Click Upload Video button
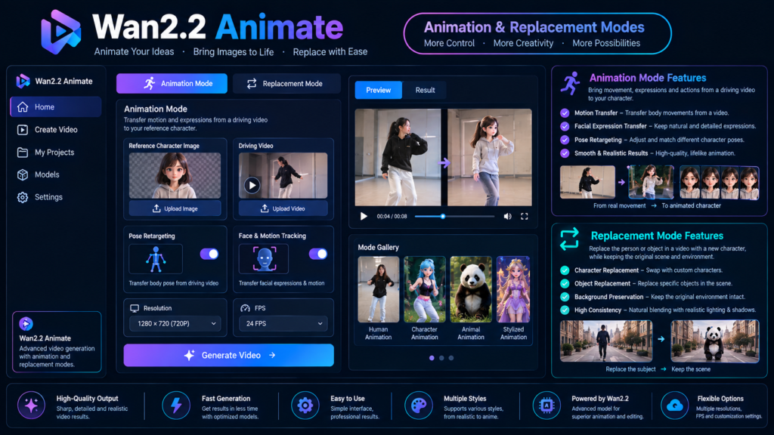Viewport: 774px width, 435px height. coord(283,208)
